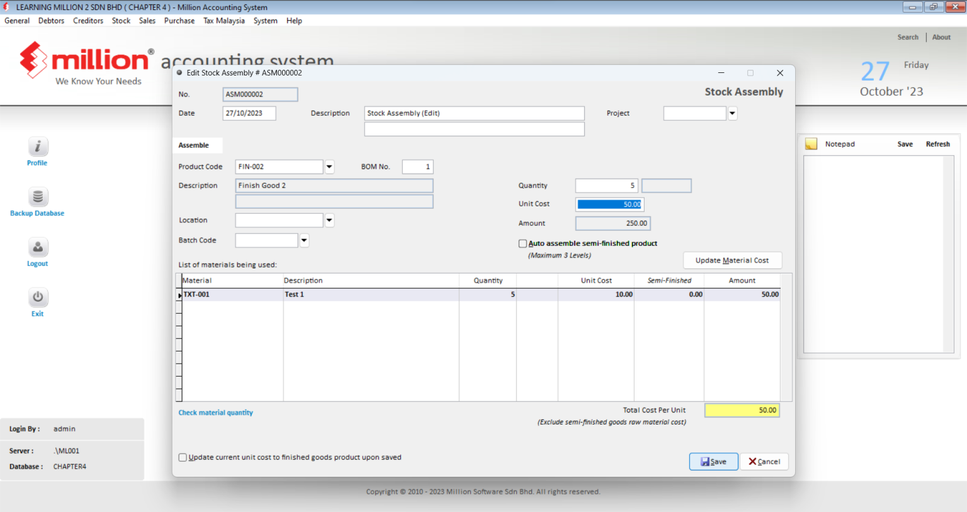Click Check material quantity link

click(x=216, y=413)
